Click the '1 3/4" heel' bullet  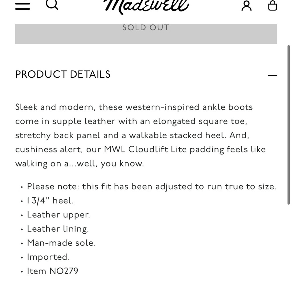click(50, 201)
